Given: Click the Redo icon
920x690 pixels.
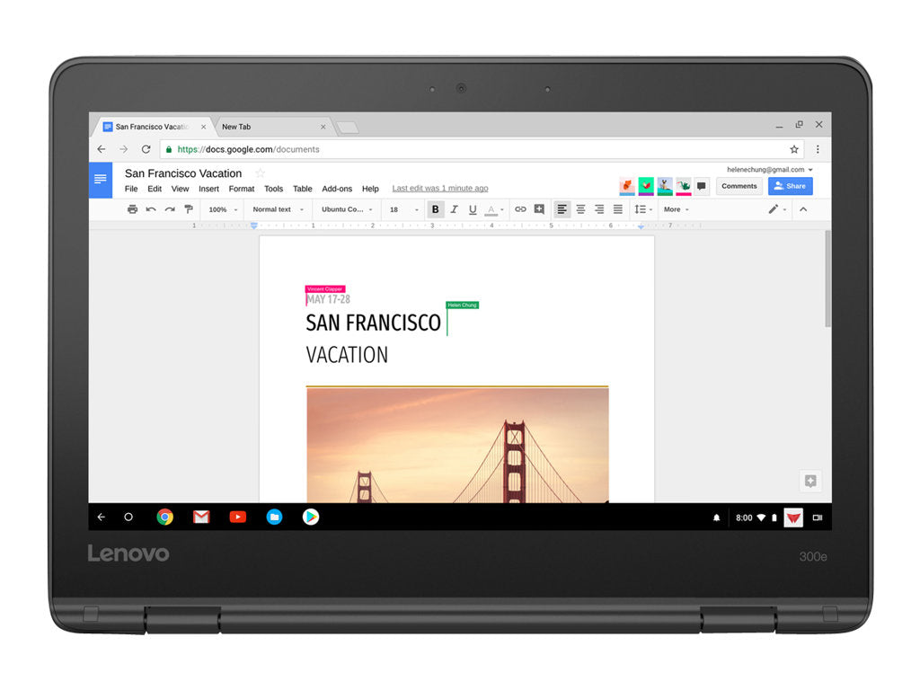Looking at the screenshot, I should (x=169, y=209).
